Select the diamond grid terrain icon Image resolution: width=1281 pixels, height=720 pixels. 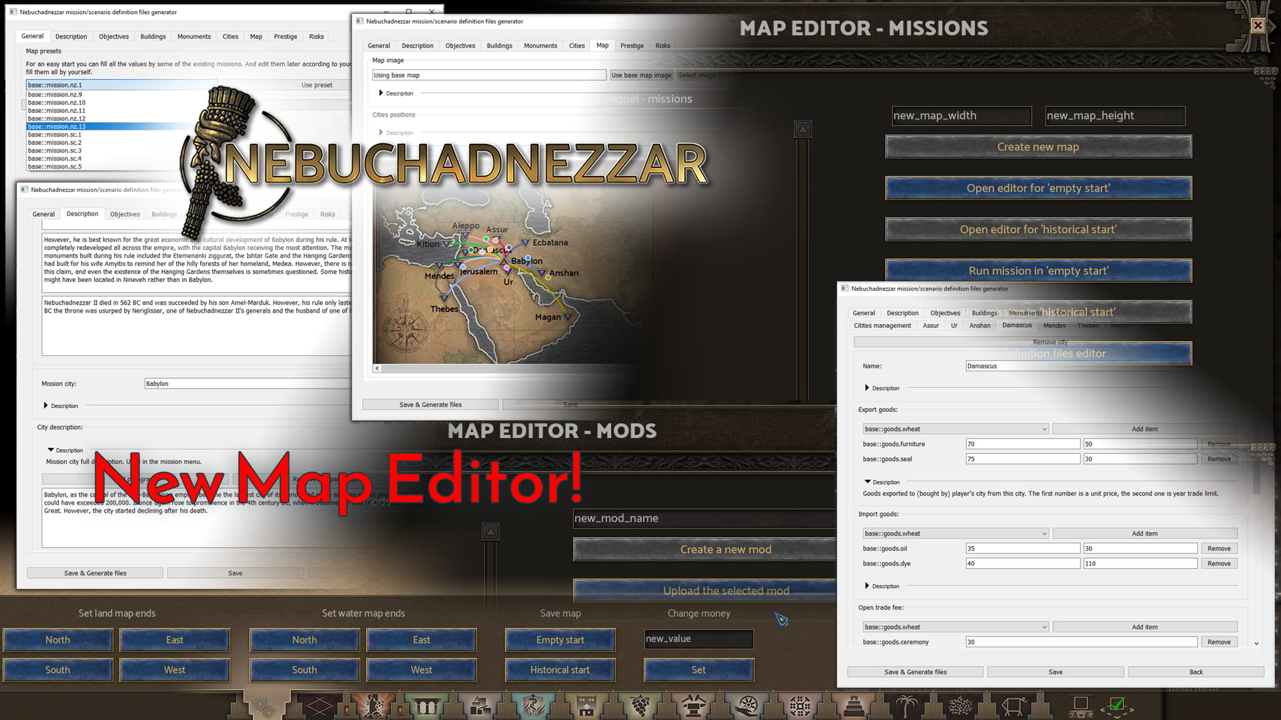tap(318, 705)
